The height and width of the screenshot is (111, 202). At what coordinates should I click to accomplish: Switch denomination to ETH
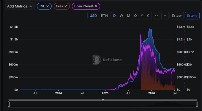click(x=104, y=16)
